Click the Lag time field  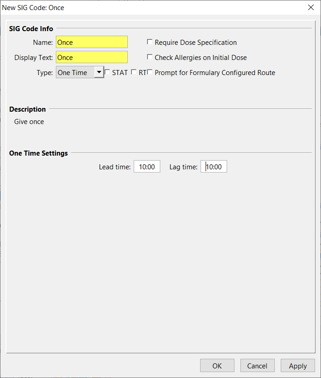[214, 167]
